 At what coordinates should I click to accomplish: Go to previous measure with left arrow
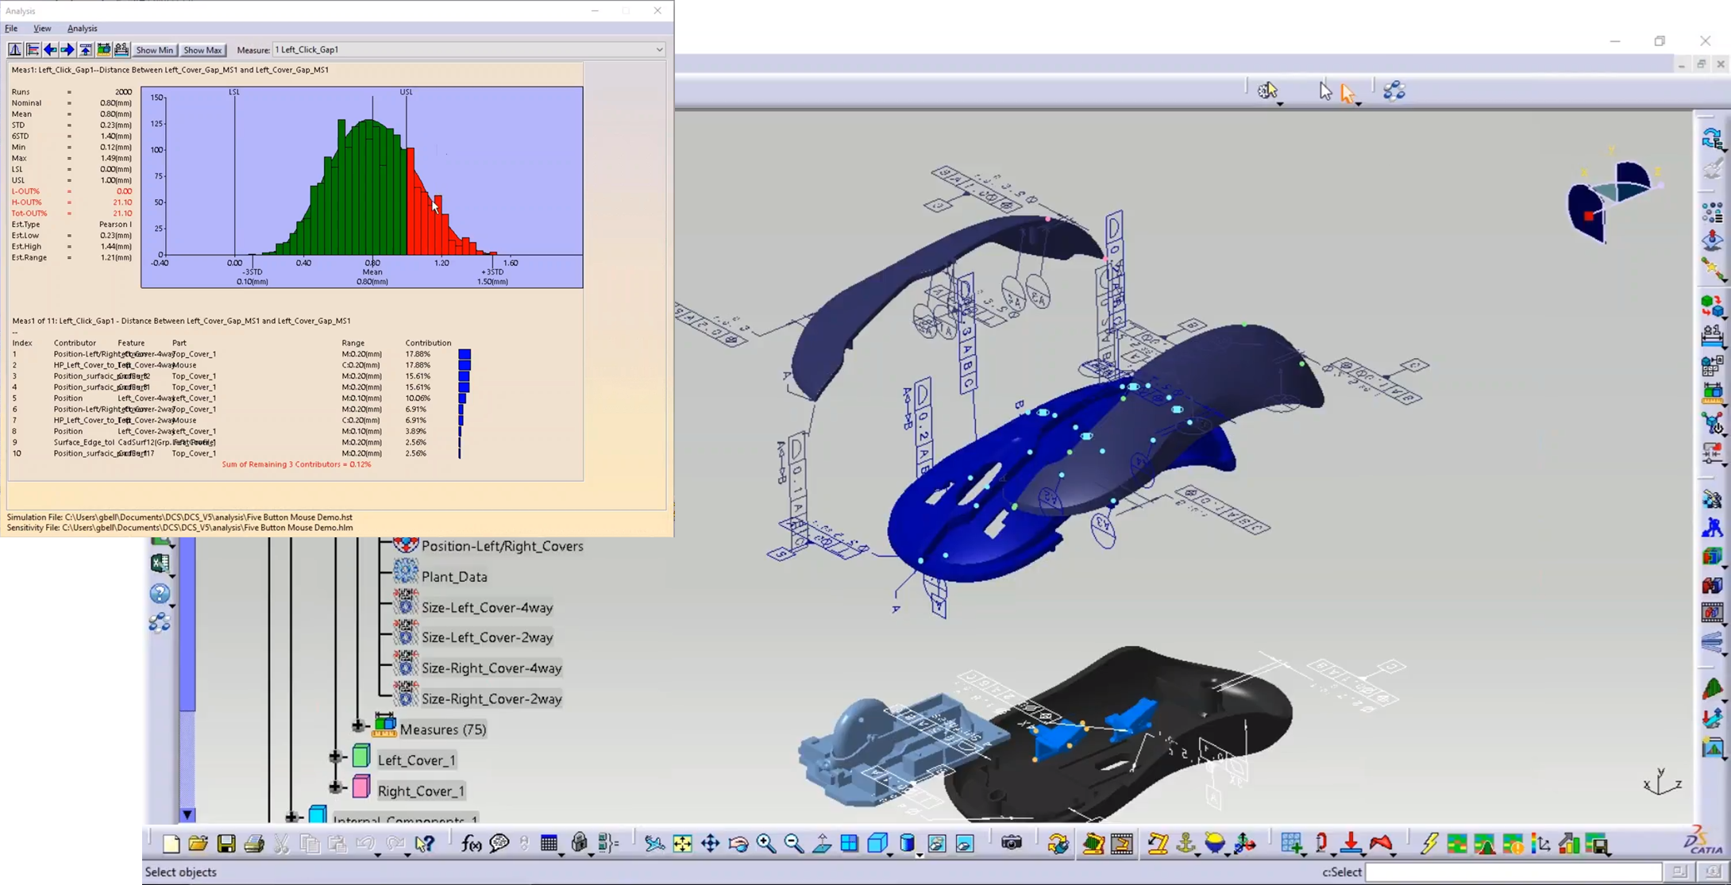(50, 49)
